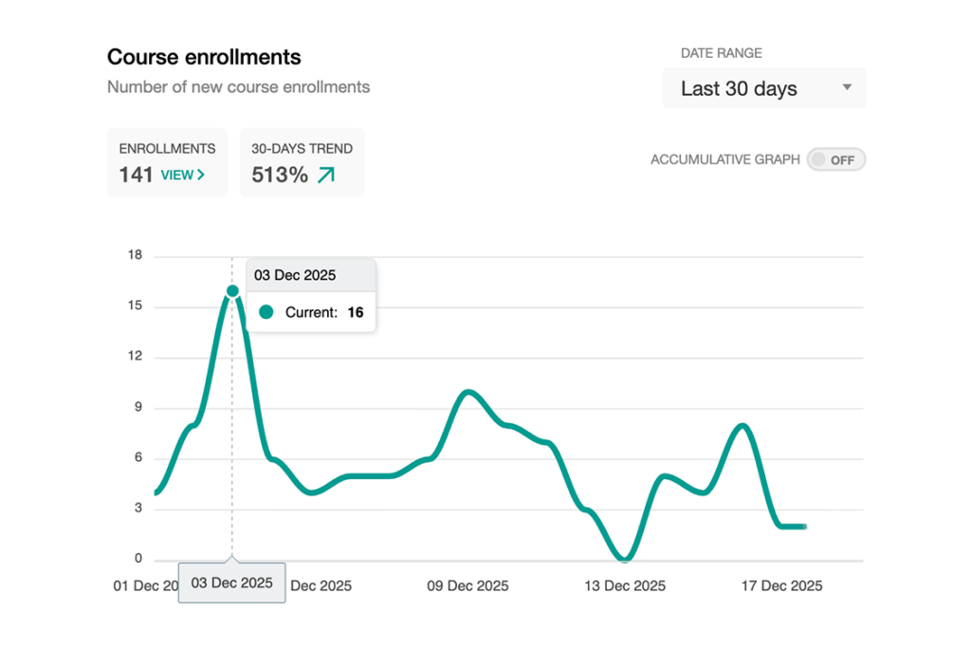Click the 01 Dec x-axis label

coord(145,585)
